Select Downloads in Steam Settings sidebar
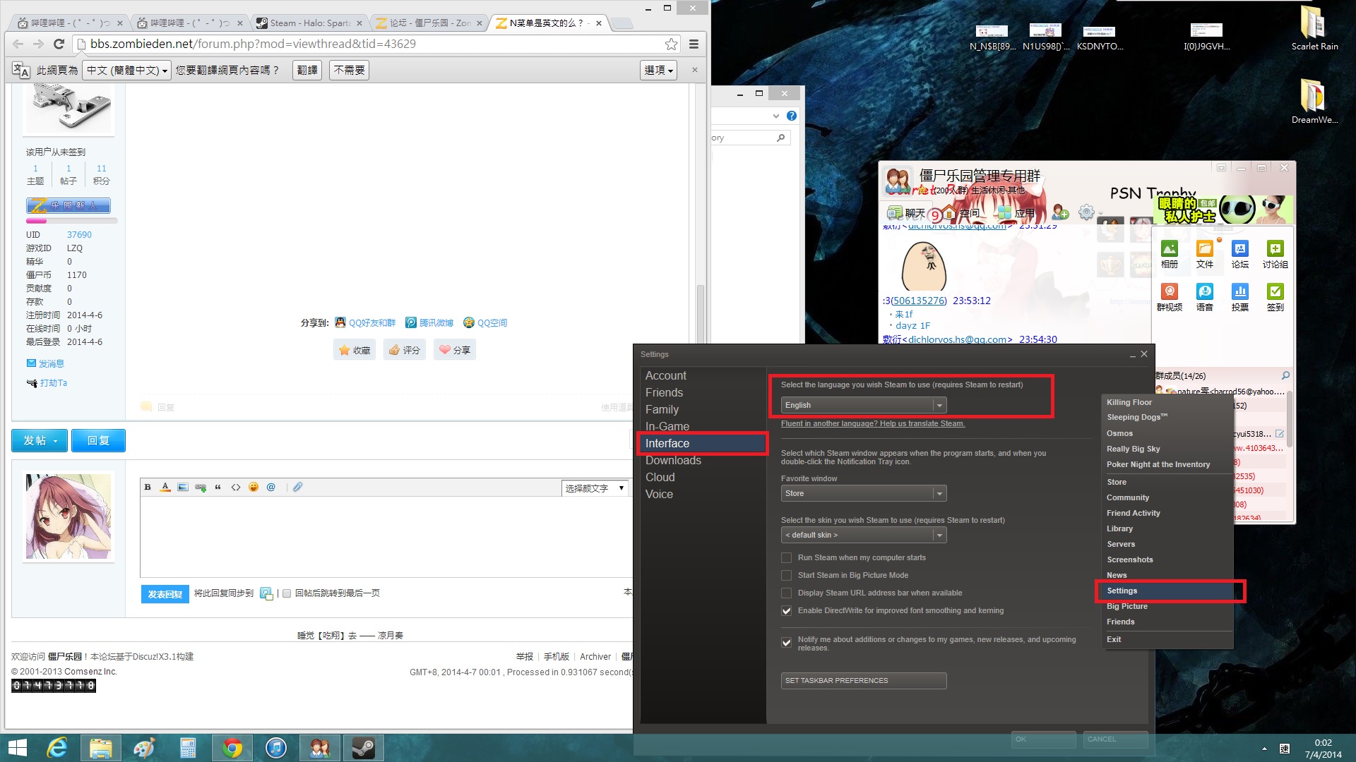This screenshot has height=762, width=1356. coord(673,460)
